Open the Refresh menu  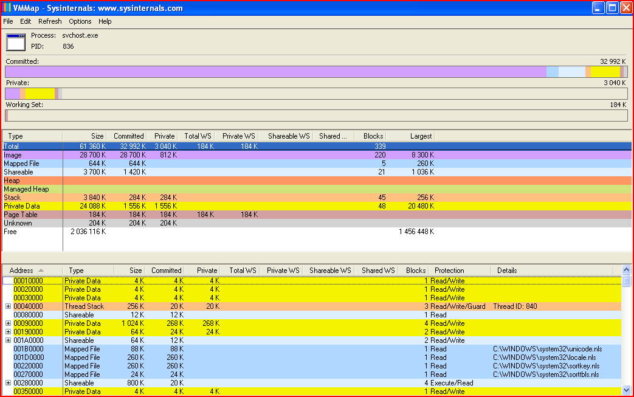[50, 21]
